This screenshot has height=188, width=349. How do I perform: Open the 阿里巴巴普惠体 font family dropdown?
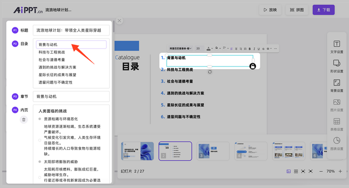[x=181, y=48]
